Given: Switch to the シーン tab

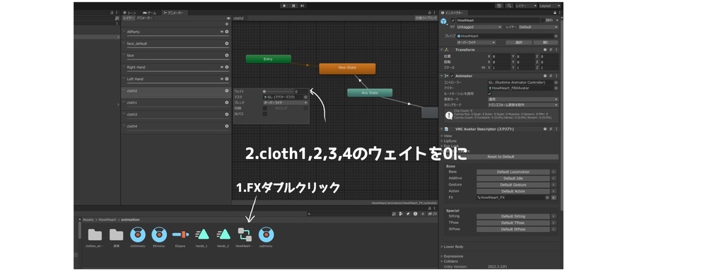Looking at the screenshot, I should tap(130, 13).
